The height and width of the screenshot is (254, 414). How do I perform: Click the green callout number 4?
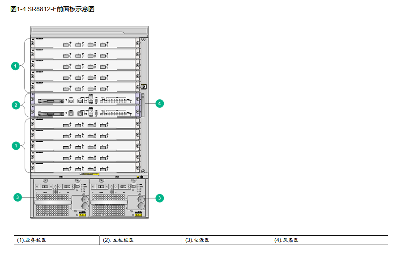click(159, 103)
